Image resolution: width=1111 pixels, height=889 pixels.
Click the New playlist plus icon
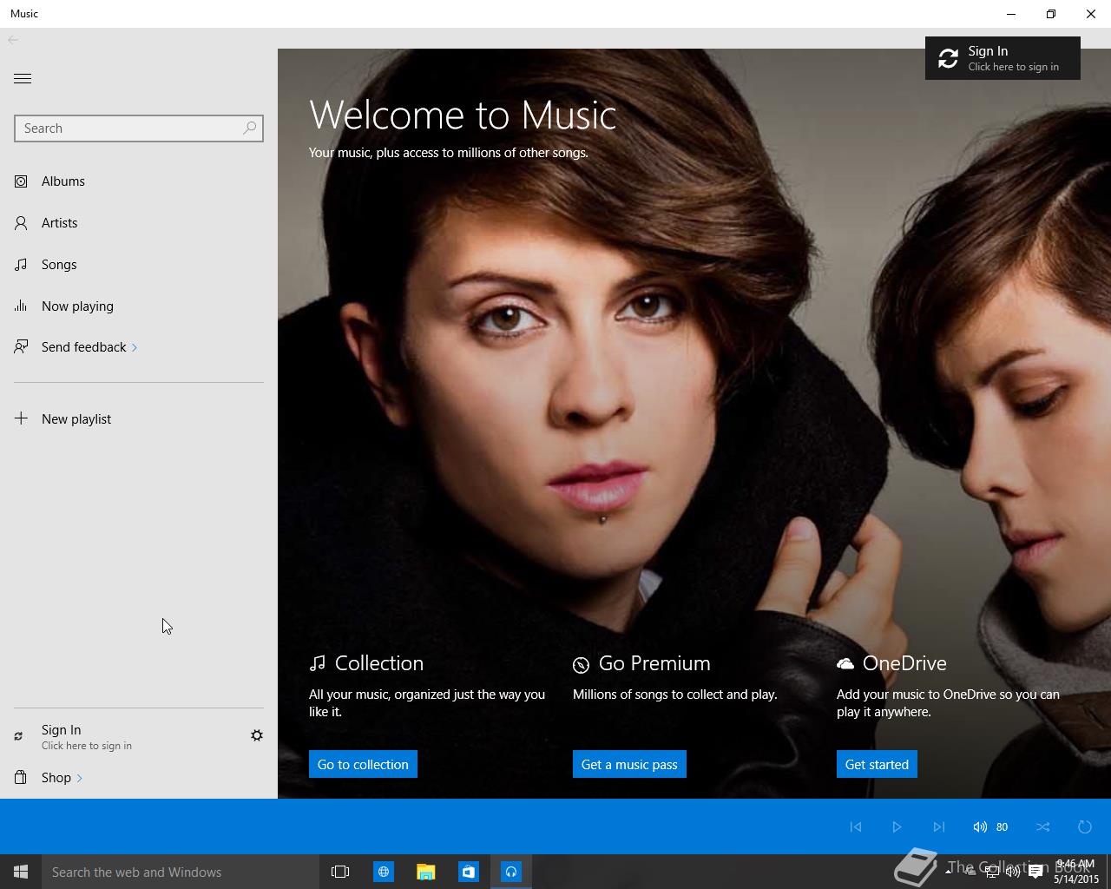point(21,418)
